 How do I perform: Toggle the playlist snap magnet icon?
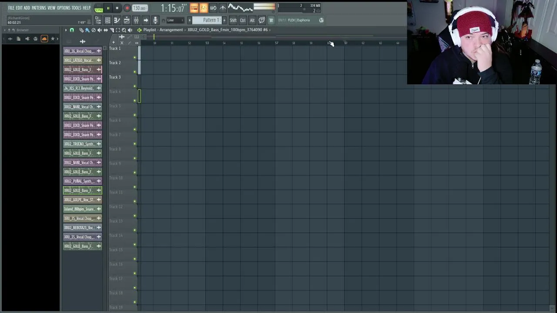72,30
